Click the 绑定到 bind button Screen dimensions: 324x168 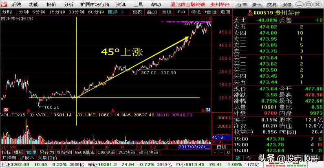pos(64,152)
